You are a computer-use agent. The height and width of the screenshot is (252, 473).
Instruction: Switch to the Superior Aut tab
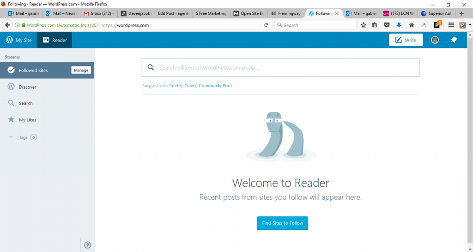tap(437, 13)
